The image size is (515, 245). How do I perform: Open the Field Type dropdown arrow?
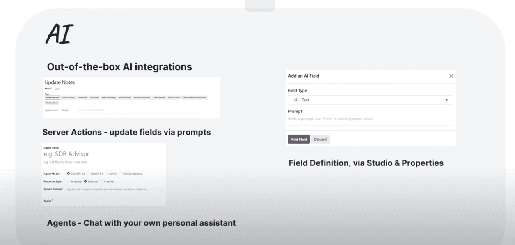coord(446,100)
